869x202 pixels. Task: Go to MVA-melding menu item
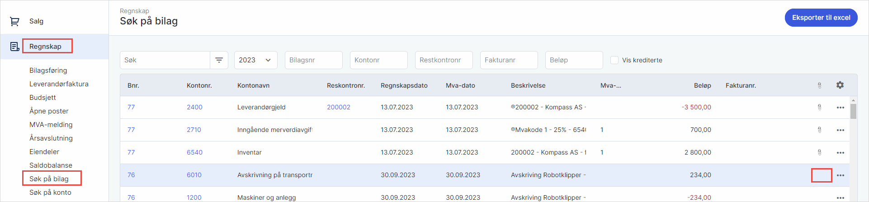(x=51, y=125)
